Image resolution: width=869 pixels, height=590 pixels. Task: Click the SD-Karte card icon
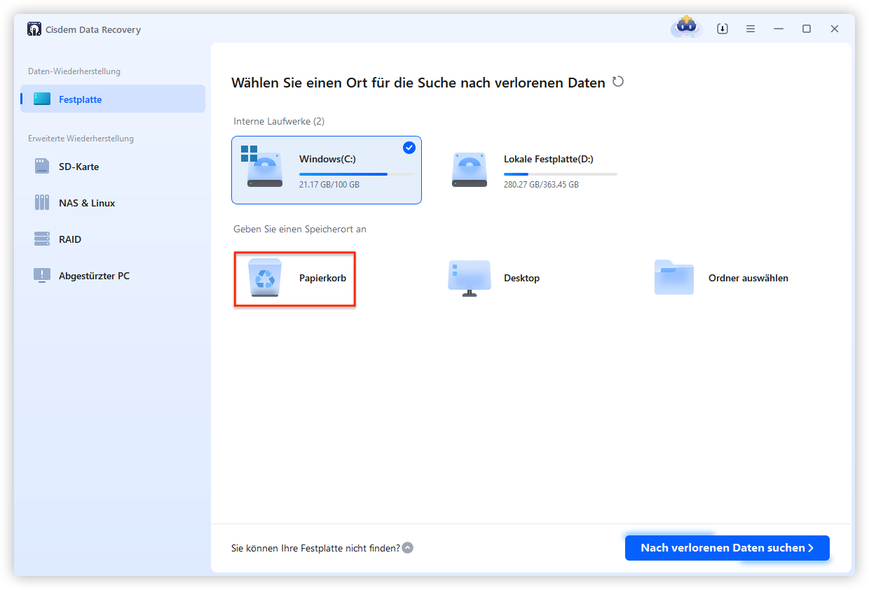[x=42, y=167]
